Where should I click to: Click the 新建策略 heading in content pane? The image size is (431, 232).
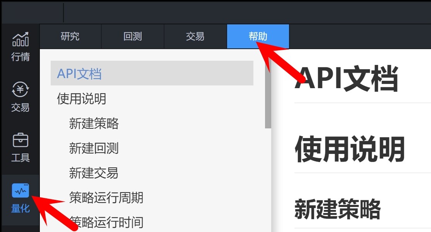click(337, 209)
